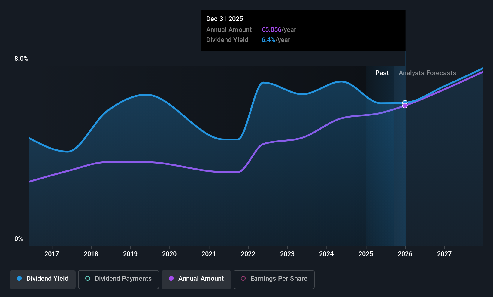Enable the Dividend Payments series
The height and width of the screenshot is (297, 493).
tap(119, 280)
